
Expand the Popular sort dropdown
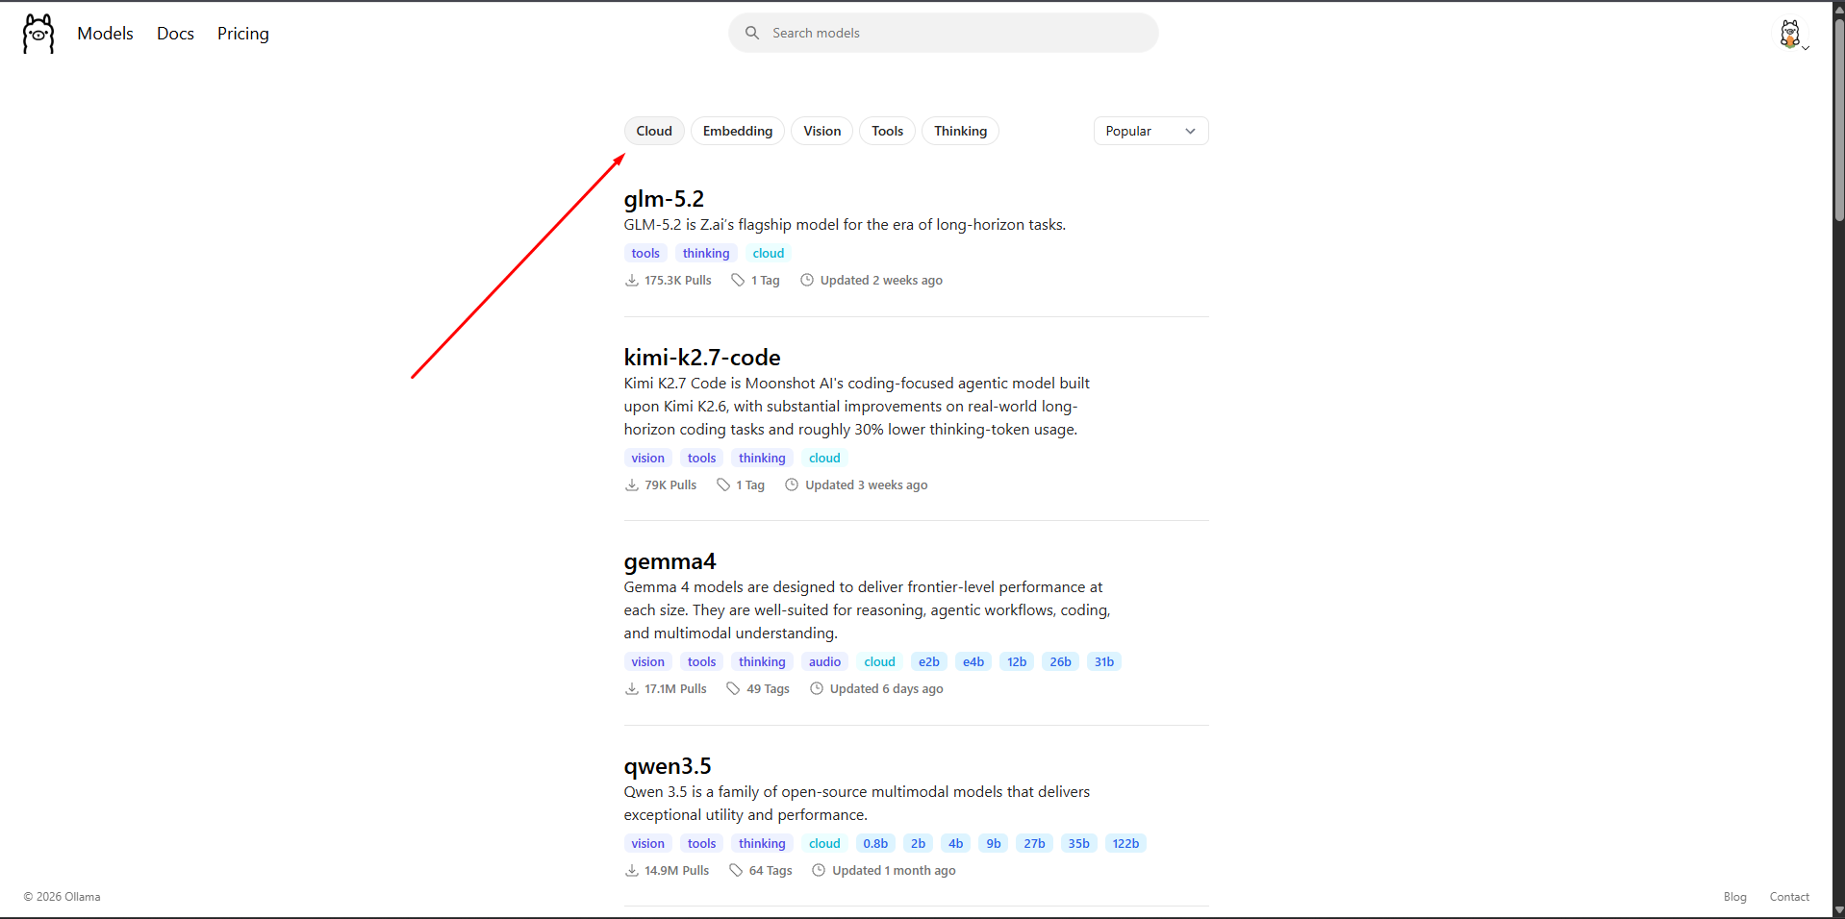coord(1151,131)
